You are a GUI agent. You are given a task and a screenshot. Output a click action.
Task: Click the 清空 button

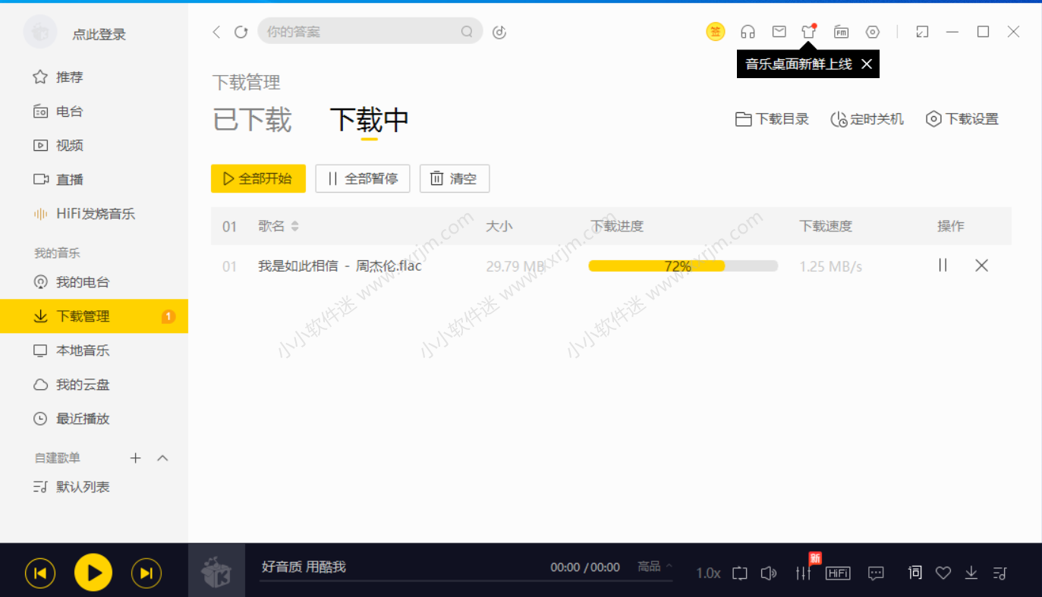(455, 179)
